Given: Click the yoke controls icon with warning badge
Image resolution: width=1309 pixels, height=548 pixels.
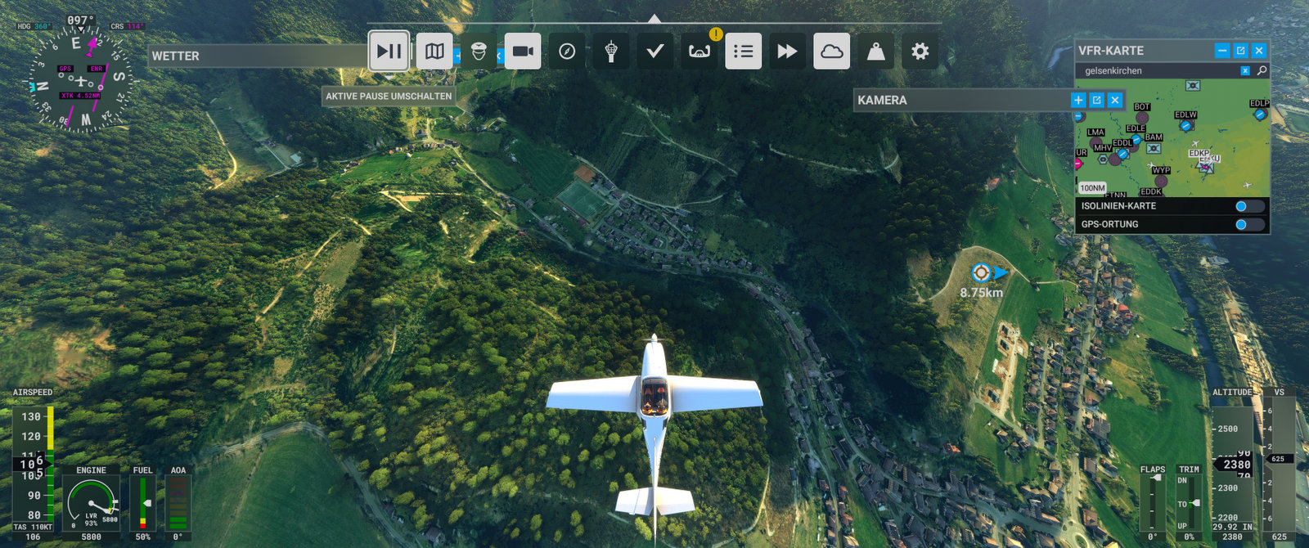Looking at the screenshot, I should coord(699,52).
